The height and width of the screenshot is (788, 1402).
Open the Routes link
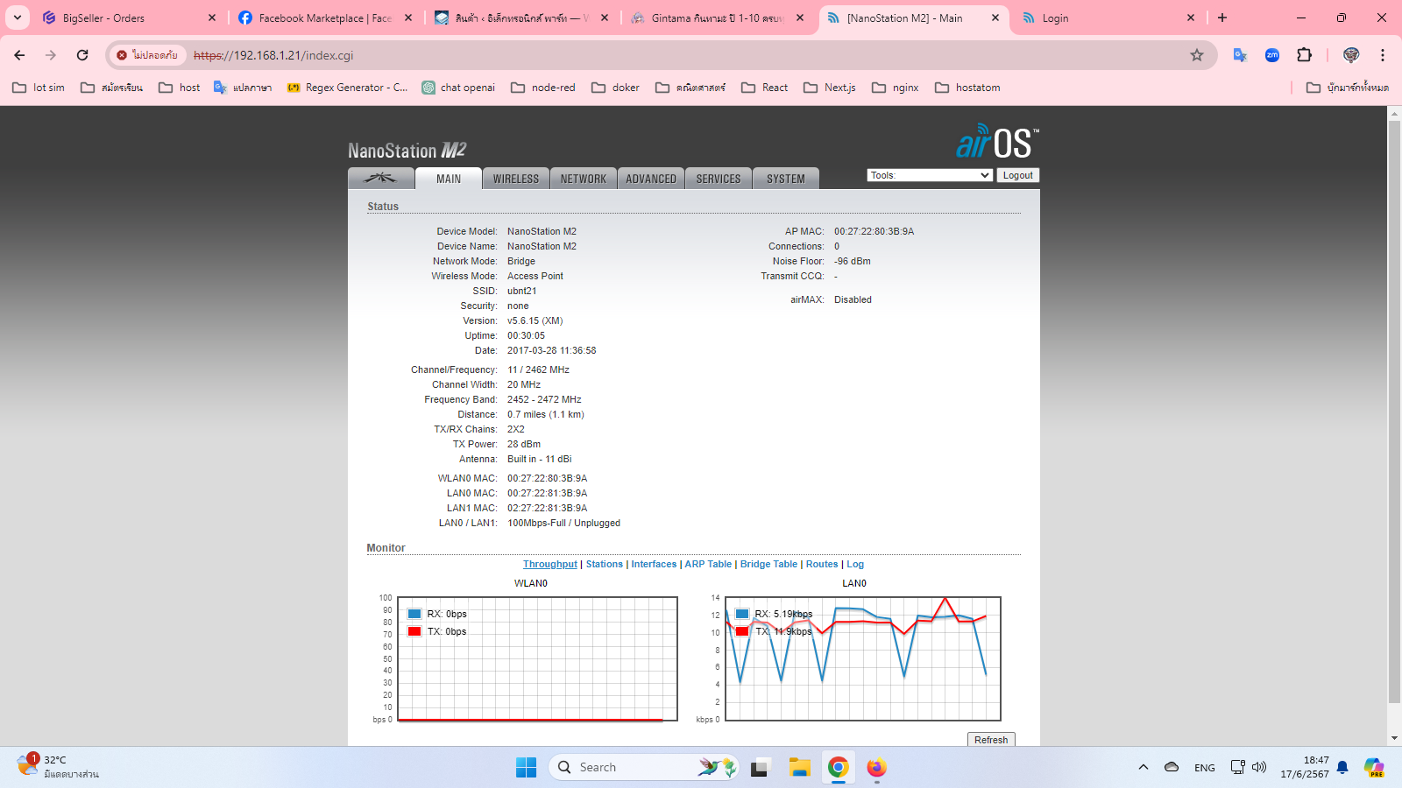pyautogui.click(x=822, y=565)
